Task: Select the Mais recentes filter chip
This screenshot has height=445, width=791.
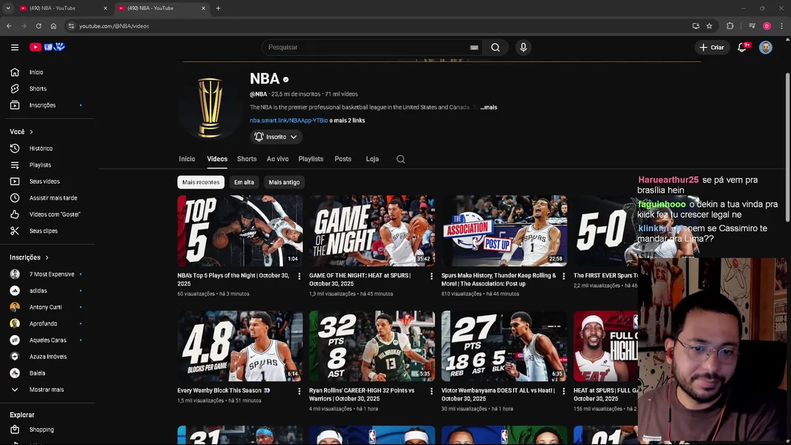Action: [x=201, y=182]
